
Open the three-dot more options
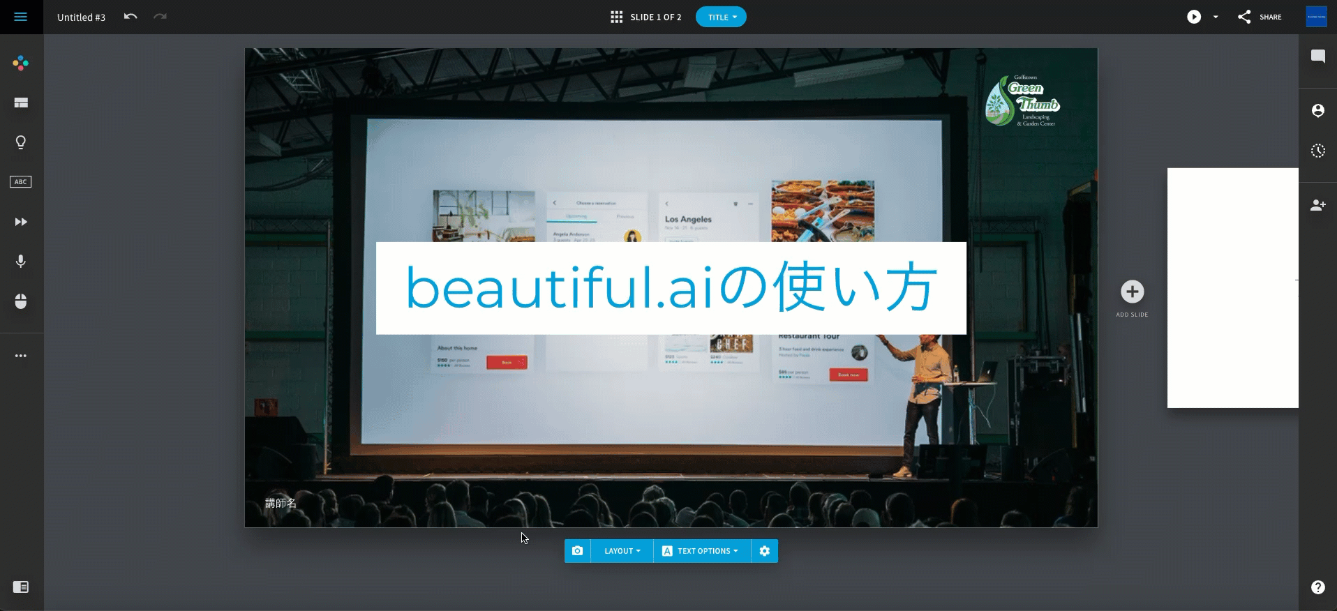21,356
